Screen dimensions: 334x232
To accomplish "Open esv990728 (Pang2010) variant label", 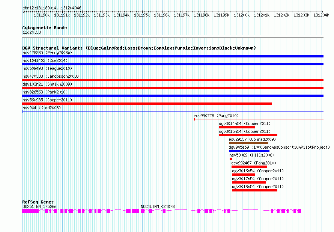I will 216,116.
